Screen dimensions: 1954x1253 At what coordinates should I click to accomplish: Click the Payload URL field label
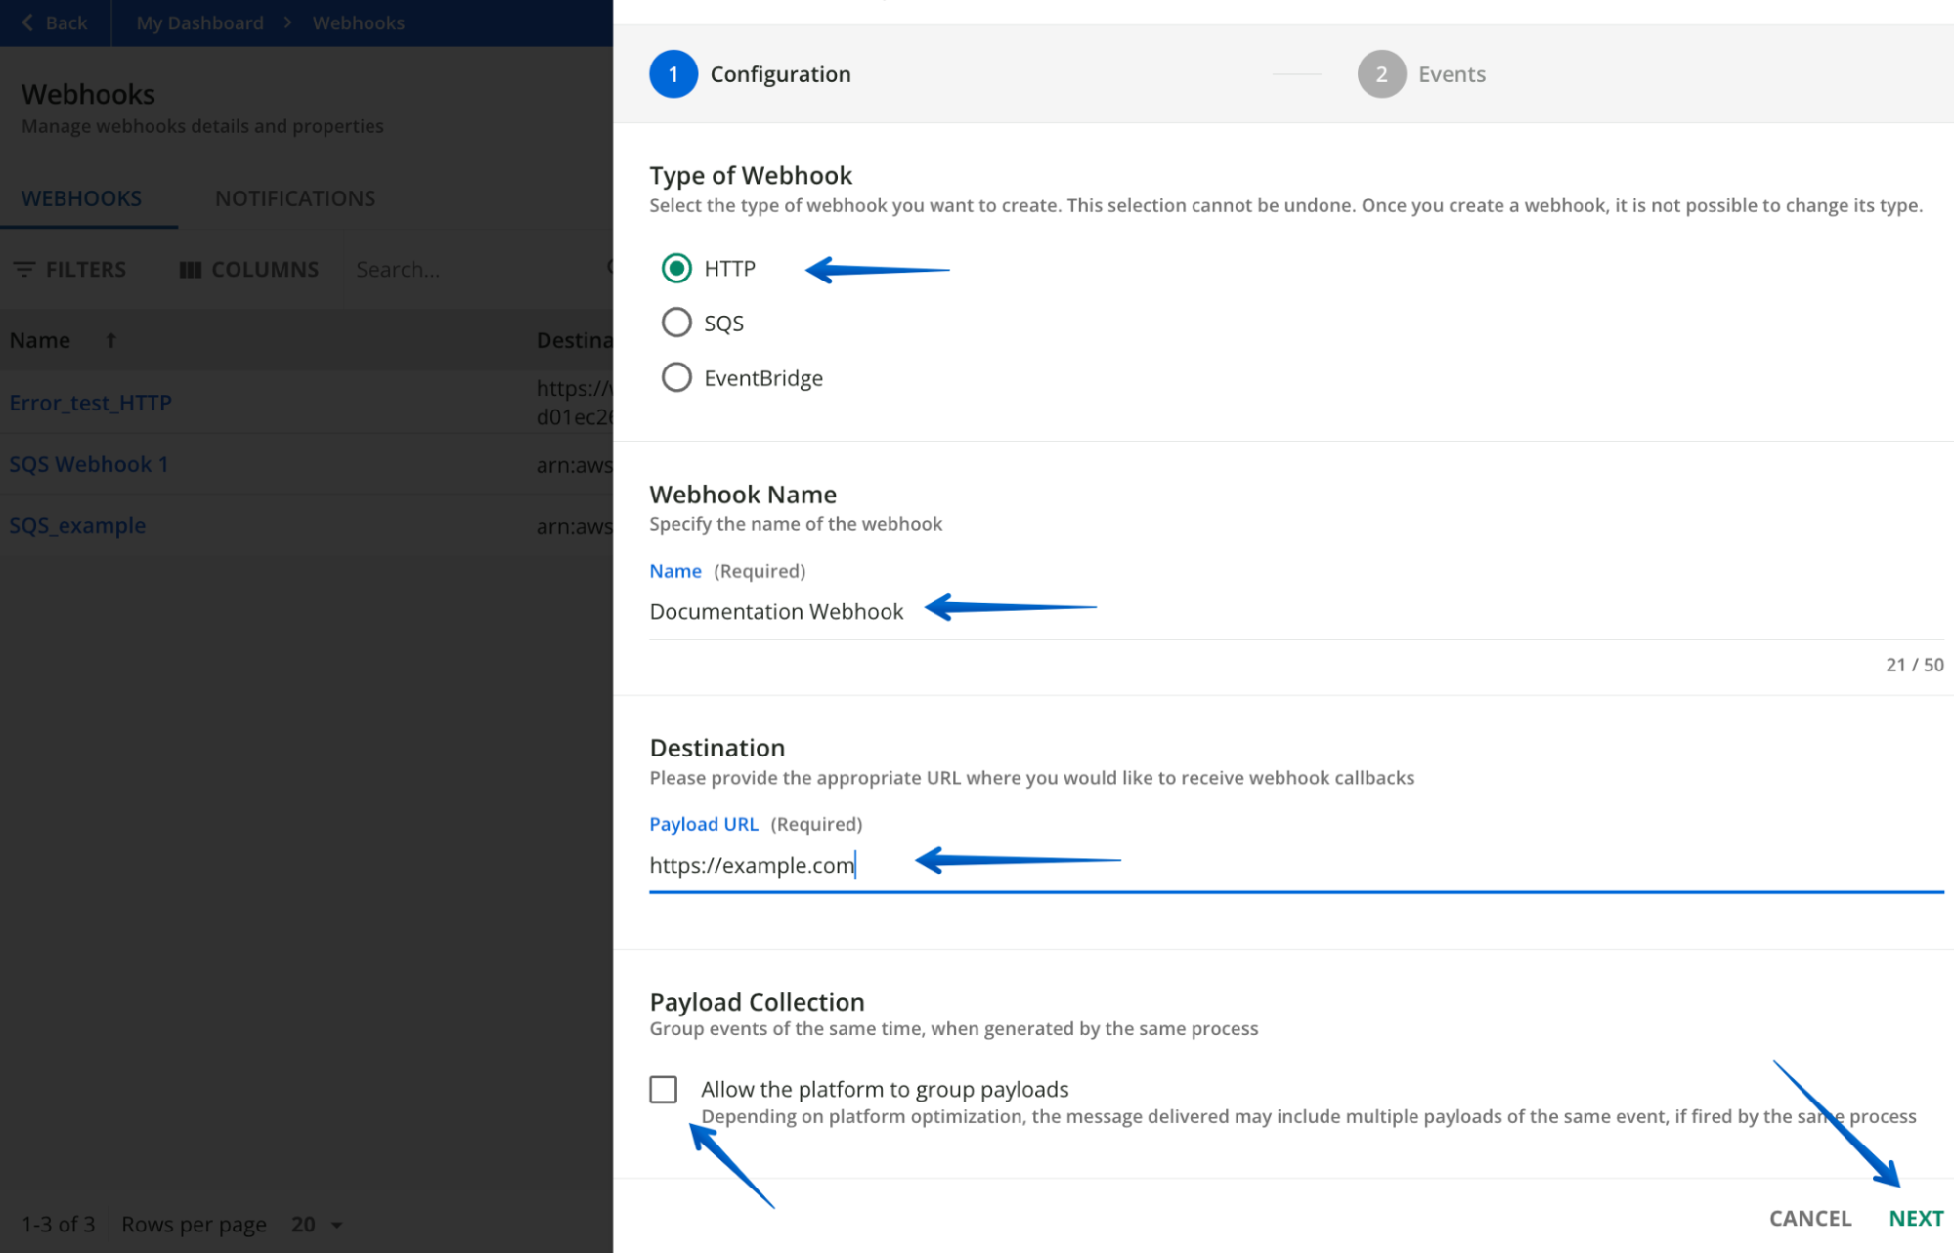pos(704,824)
